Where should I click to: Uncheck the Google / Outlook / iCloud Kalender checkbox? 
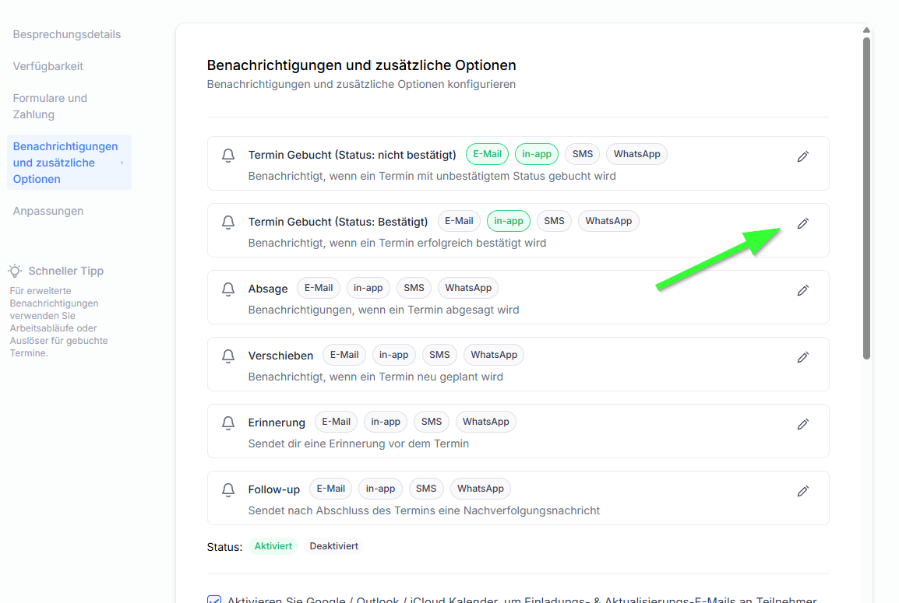[x=214, y=600]
